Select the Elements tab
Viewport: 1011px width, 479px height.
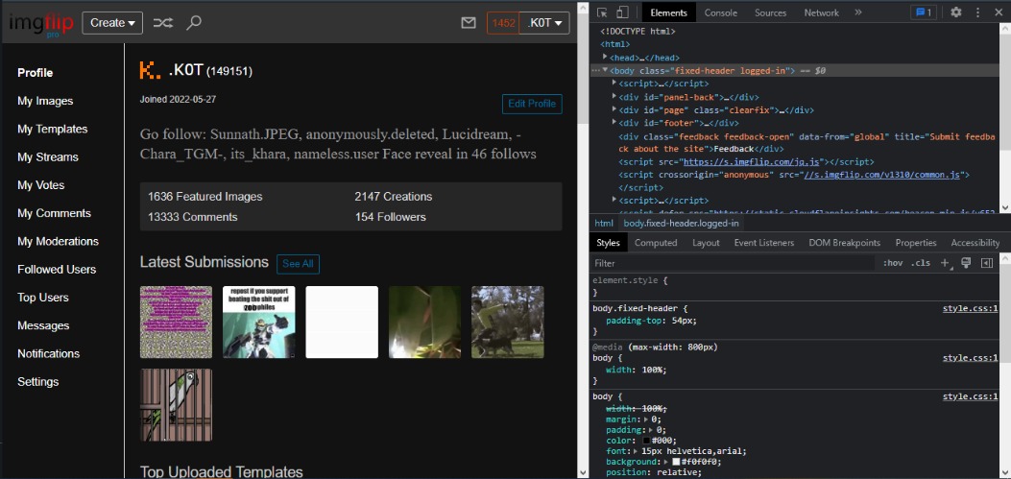click(668, 12)
